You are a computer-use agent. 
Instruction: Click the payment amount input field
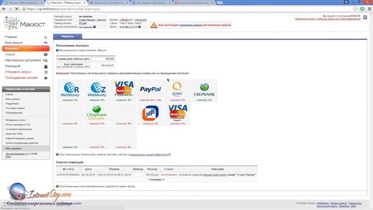(103, 59)
